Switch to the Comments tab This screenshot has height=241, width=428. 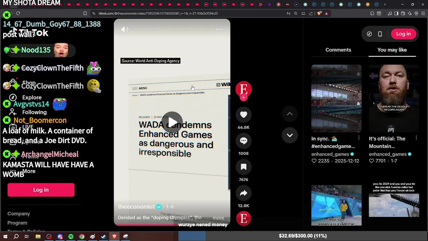coord(338,50)
